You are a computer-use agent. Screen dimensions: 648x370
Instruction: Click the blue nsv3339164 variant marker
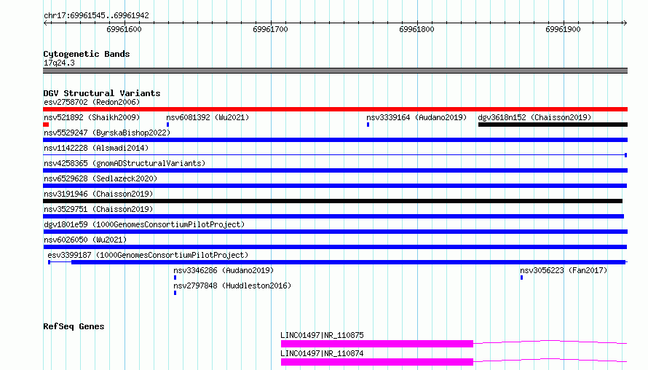[x=368, y=125]
